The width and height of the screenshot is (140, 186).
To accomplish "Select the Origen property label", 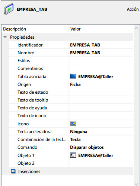I will (24, 84).
